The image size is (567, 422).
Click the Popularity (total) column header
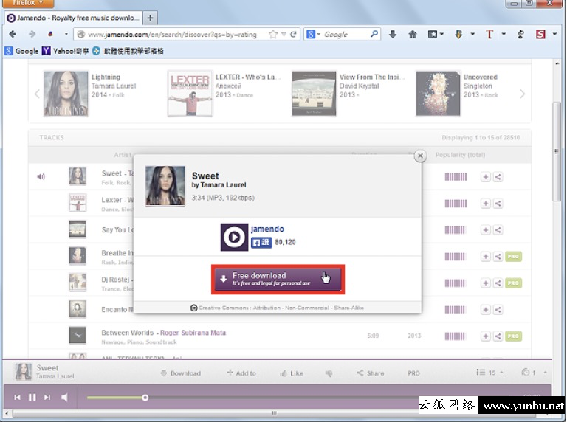(x=460, y=155)
